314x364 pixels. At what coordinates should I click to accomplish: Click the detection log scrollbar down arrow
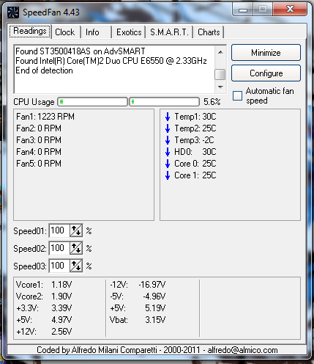220,87
